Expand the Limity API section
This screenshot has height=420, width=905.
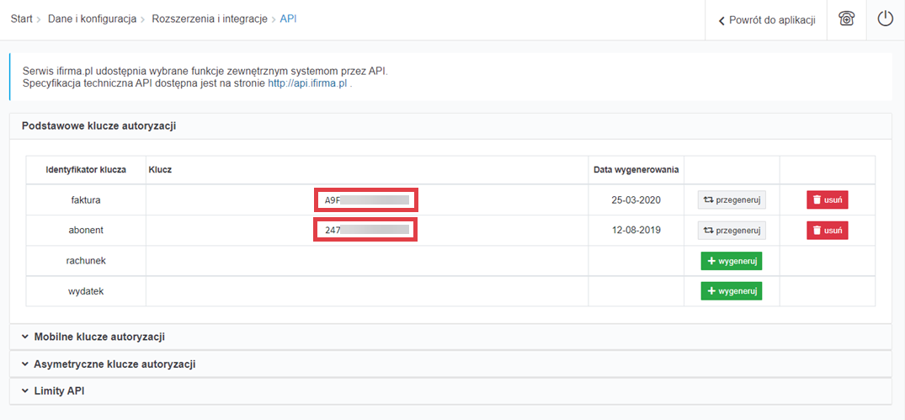point(58,391)
